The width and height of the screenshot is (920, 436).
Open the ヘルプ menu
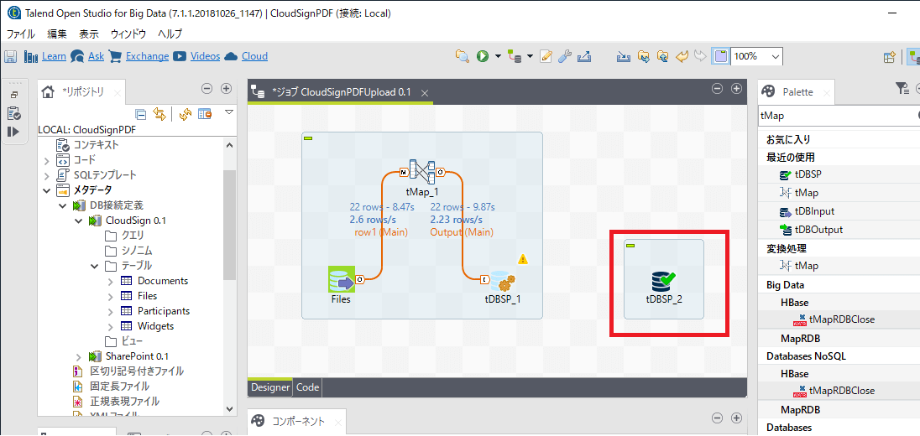coord(170,34)
